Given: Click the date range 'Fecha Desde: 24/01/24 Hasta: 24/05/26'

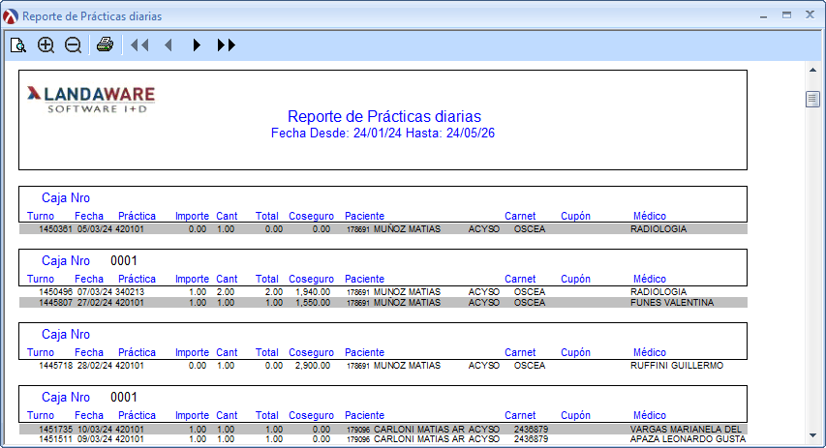Looking at the screenshot, I should click(382, 134).
